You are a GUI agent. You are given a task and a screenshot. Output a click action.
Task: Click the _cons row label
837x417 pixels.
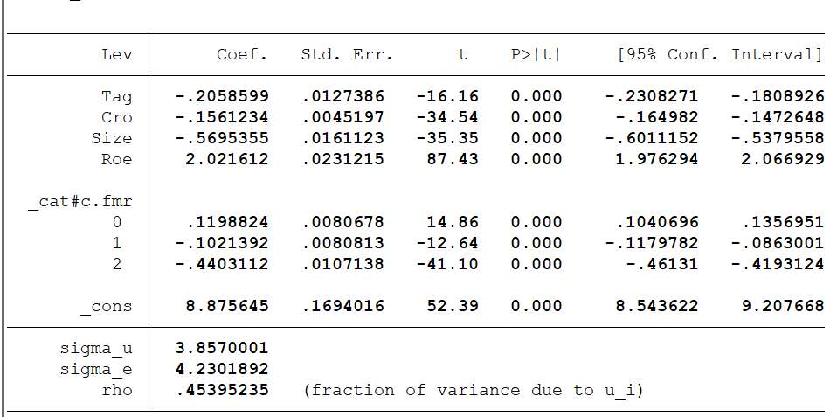(107, 306)
